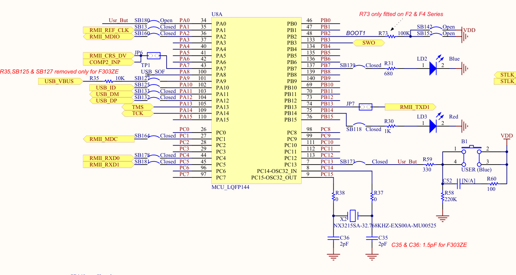Click the U8A designator label
516x275 pixels.
pos(217,14)
